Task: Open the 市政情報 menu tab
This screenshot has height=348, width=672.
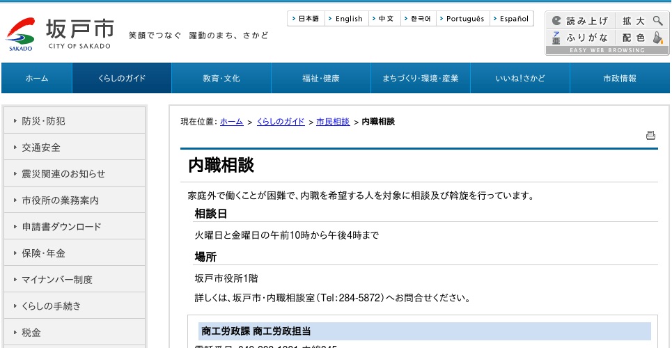Action: pos(620,78)
